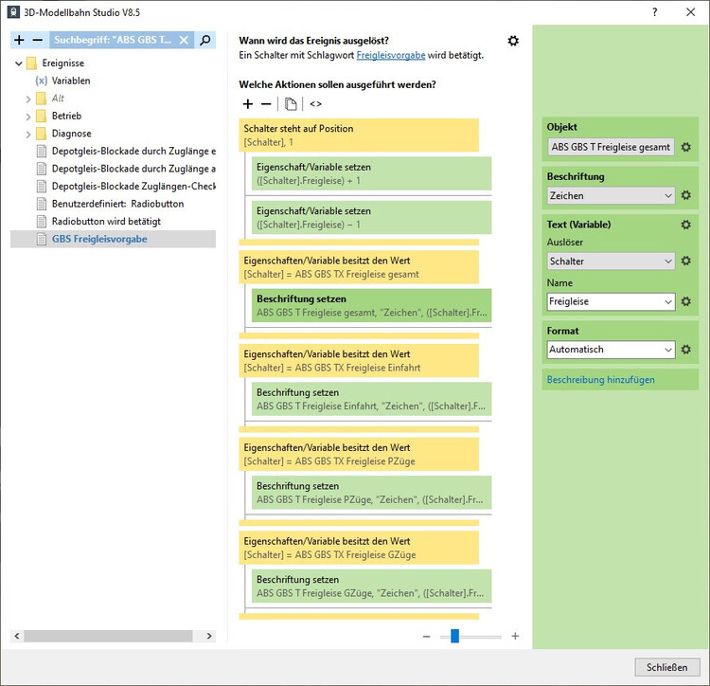This screenshot has width=710, height=686.
Task: Click the Beschreibung hinzufügen link
Action: pos(599,380)
